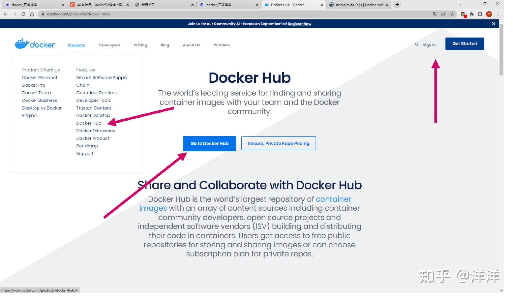Open the About Us menu
The width and height of the screenshot is (513, 297).
[x=191, y=45]
